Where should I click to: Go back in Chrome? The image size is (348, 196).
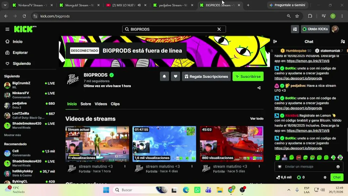pyautogui.click(x=6, y=16)
